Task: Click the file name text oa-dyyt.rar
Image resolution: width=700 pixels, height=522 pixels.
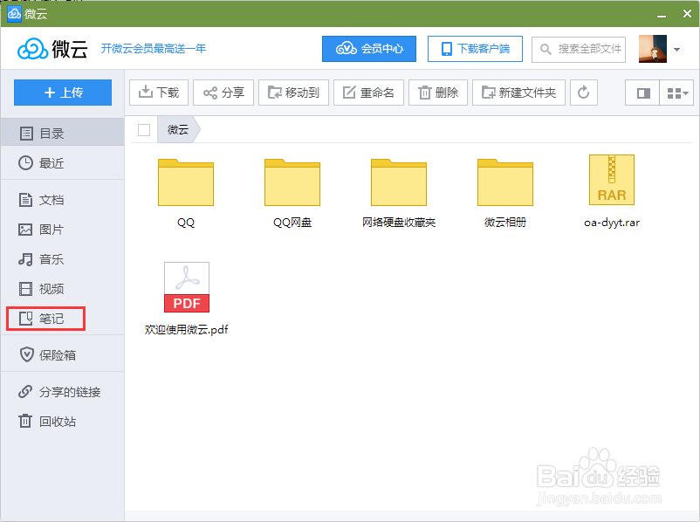Action: point(612,223)
